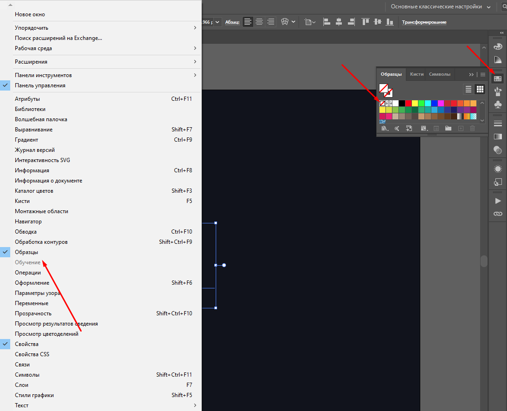The width and height of the screenshot is (507, 411).
Task: Select right paragraph alignment
Action: [x=270, y=22]
